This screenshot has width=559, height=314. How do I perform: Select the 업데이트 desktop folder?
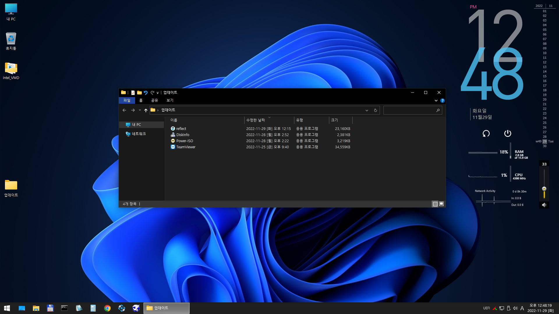11,188
